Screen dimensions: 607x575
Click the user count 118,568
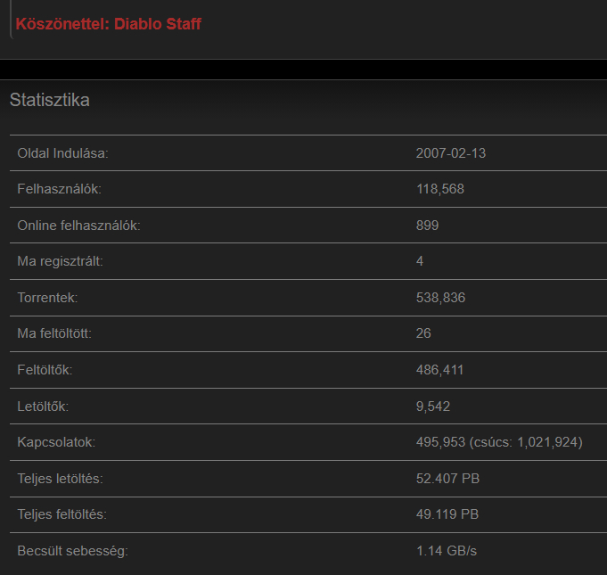[x=440, y=189]
